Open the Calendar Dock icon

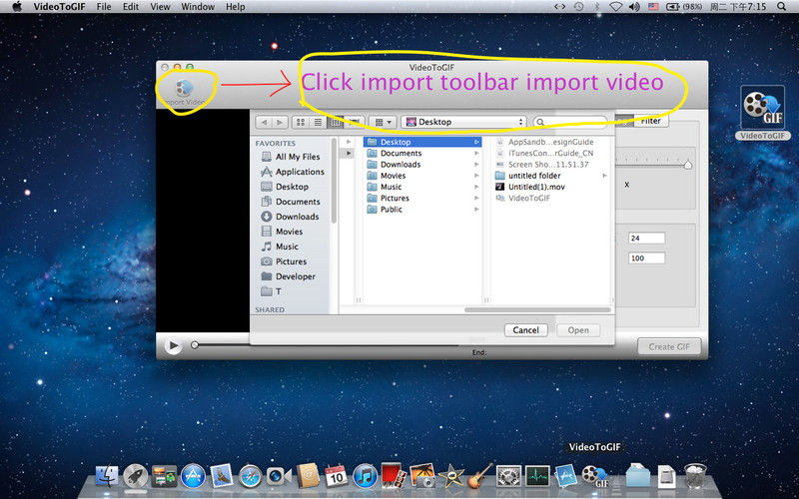coord(337,477)
